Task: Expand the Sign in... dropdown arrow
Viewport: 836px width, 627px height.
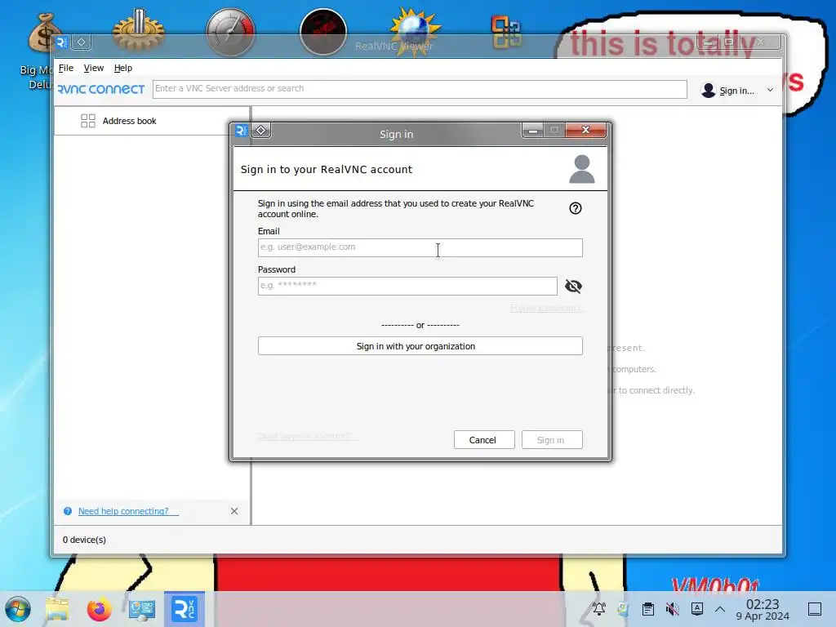Action: point(770,90)
